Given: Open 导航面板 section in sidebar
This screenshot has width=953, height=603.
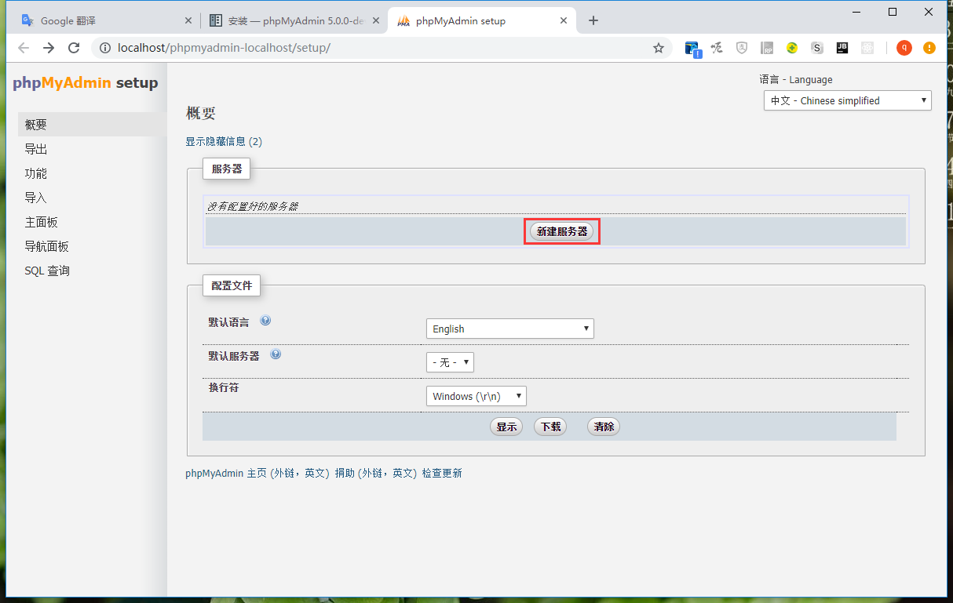Looking at the screenshot, I should click(x=93, y=246).
